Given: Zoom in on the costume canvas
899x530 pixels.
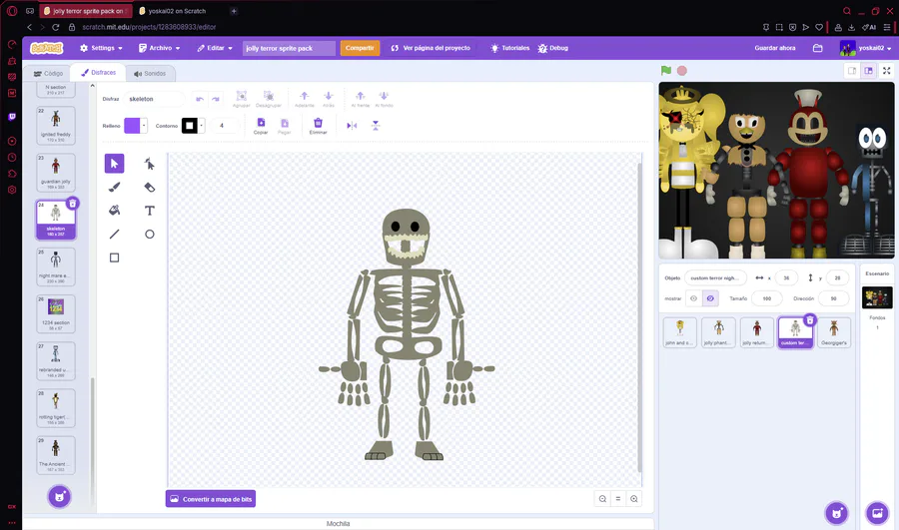Looking at the screenshot, I should pos(634,499).
